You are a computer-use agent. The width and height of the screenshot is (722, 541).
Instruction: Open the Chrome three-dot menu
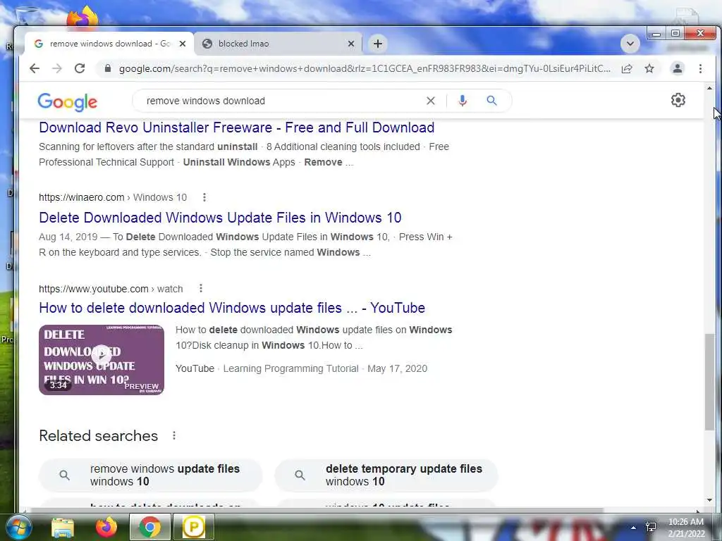pyautogui.click(x=700, y=68)
